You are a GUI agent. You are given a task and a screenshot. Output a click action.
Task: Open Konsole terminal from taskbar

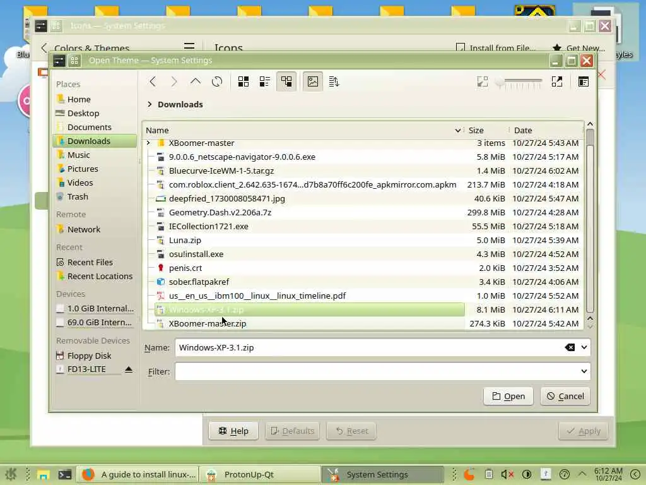[x=64, y=474]
